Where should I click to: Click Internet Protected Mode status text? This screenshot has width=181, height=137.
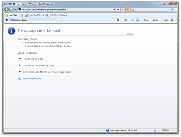pos(123,130)
